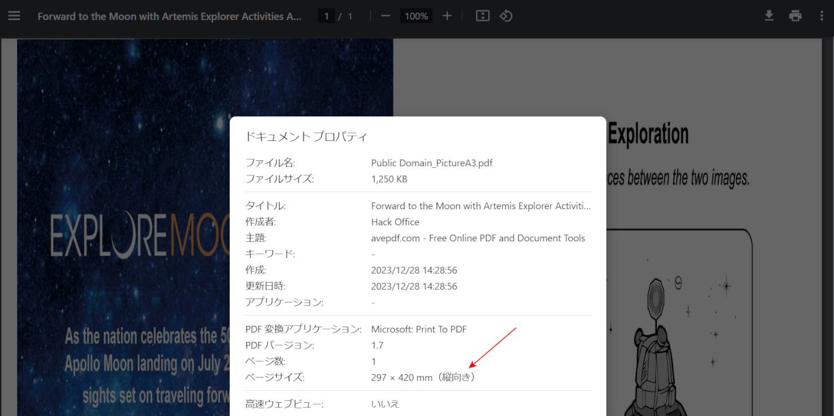Click the zoom in plus icon
Image resolution: width=834 pixels, height=416 pixels.
(x=447, y=16)
